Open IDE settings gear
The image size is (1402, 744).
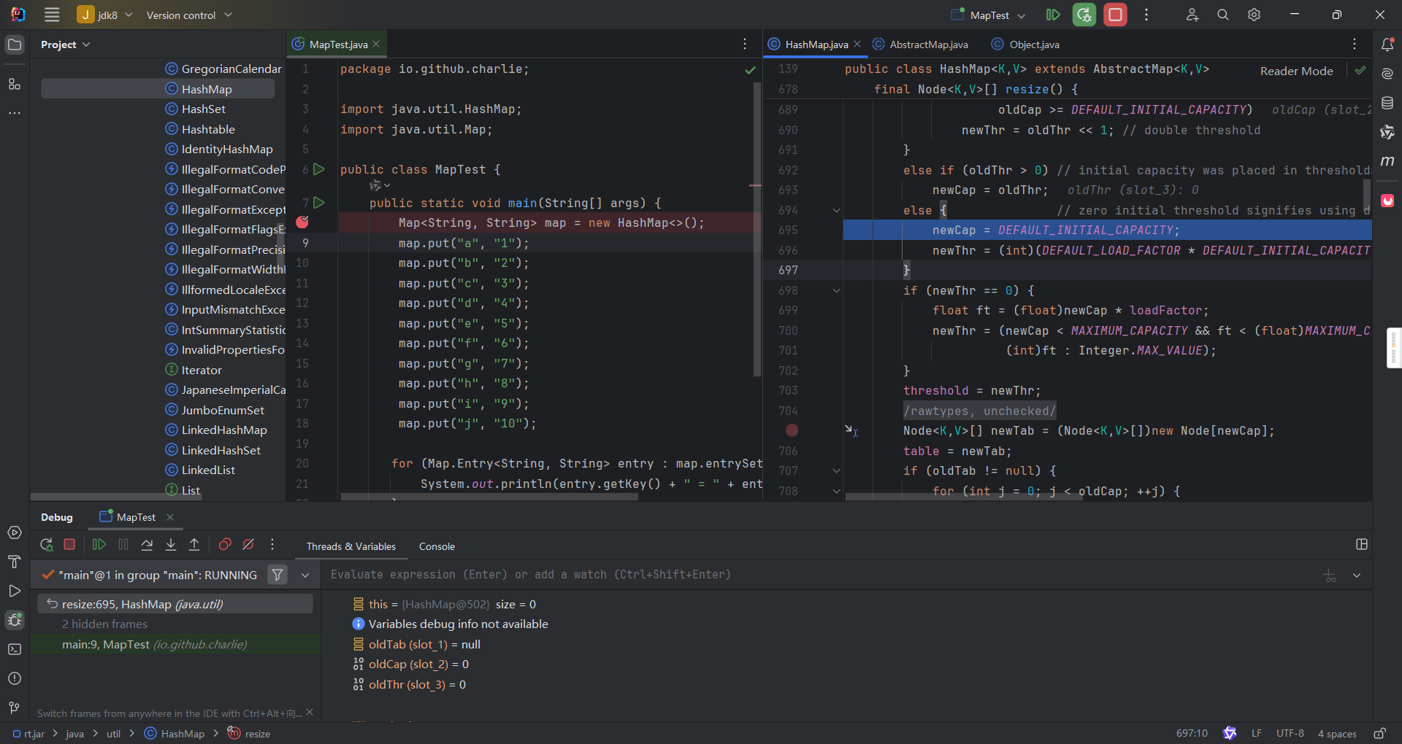pyautogui.click(x=1254, y=15)
